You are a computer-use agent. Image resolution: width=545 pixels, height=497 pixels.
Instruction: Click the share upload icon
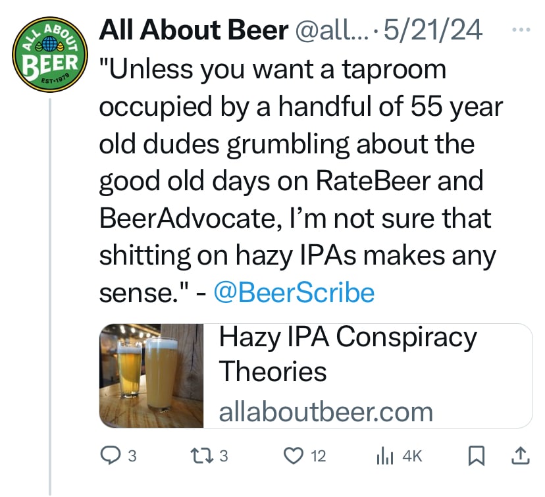coord(521,456)
